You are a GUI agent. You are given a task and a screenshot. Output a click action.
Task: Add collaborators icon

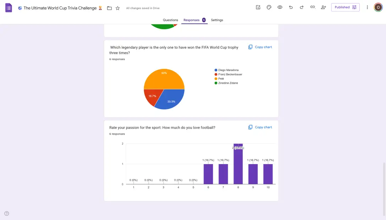(x=323, y=7)
